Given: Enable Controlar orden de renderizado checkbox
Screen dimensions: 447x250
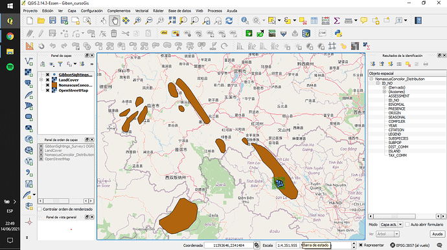Looking at the screenshot, I should click(40, 209).
